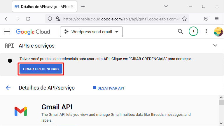The width and height of the screenshot is (224, 126).
Task: Open Google Cloud navigation menu
Action: 7,32
